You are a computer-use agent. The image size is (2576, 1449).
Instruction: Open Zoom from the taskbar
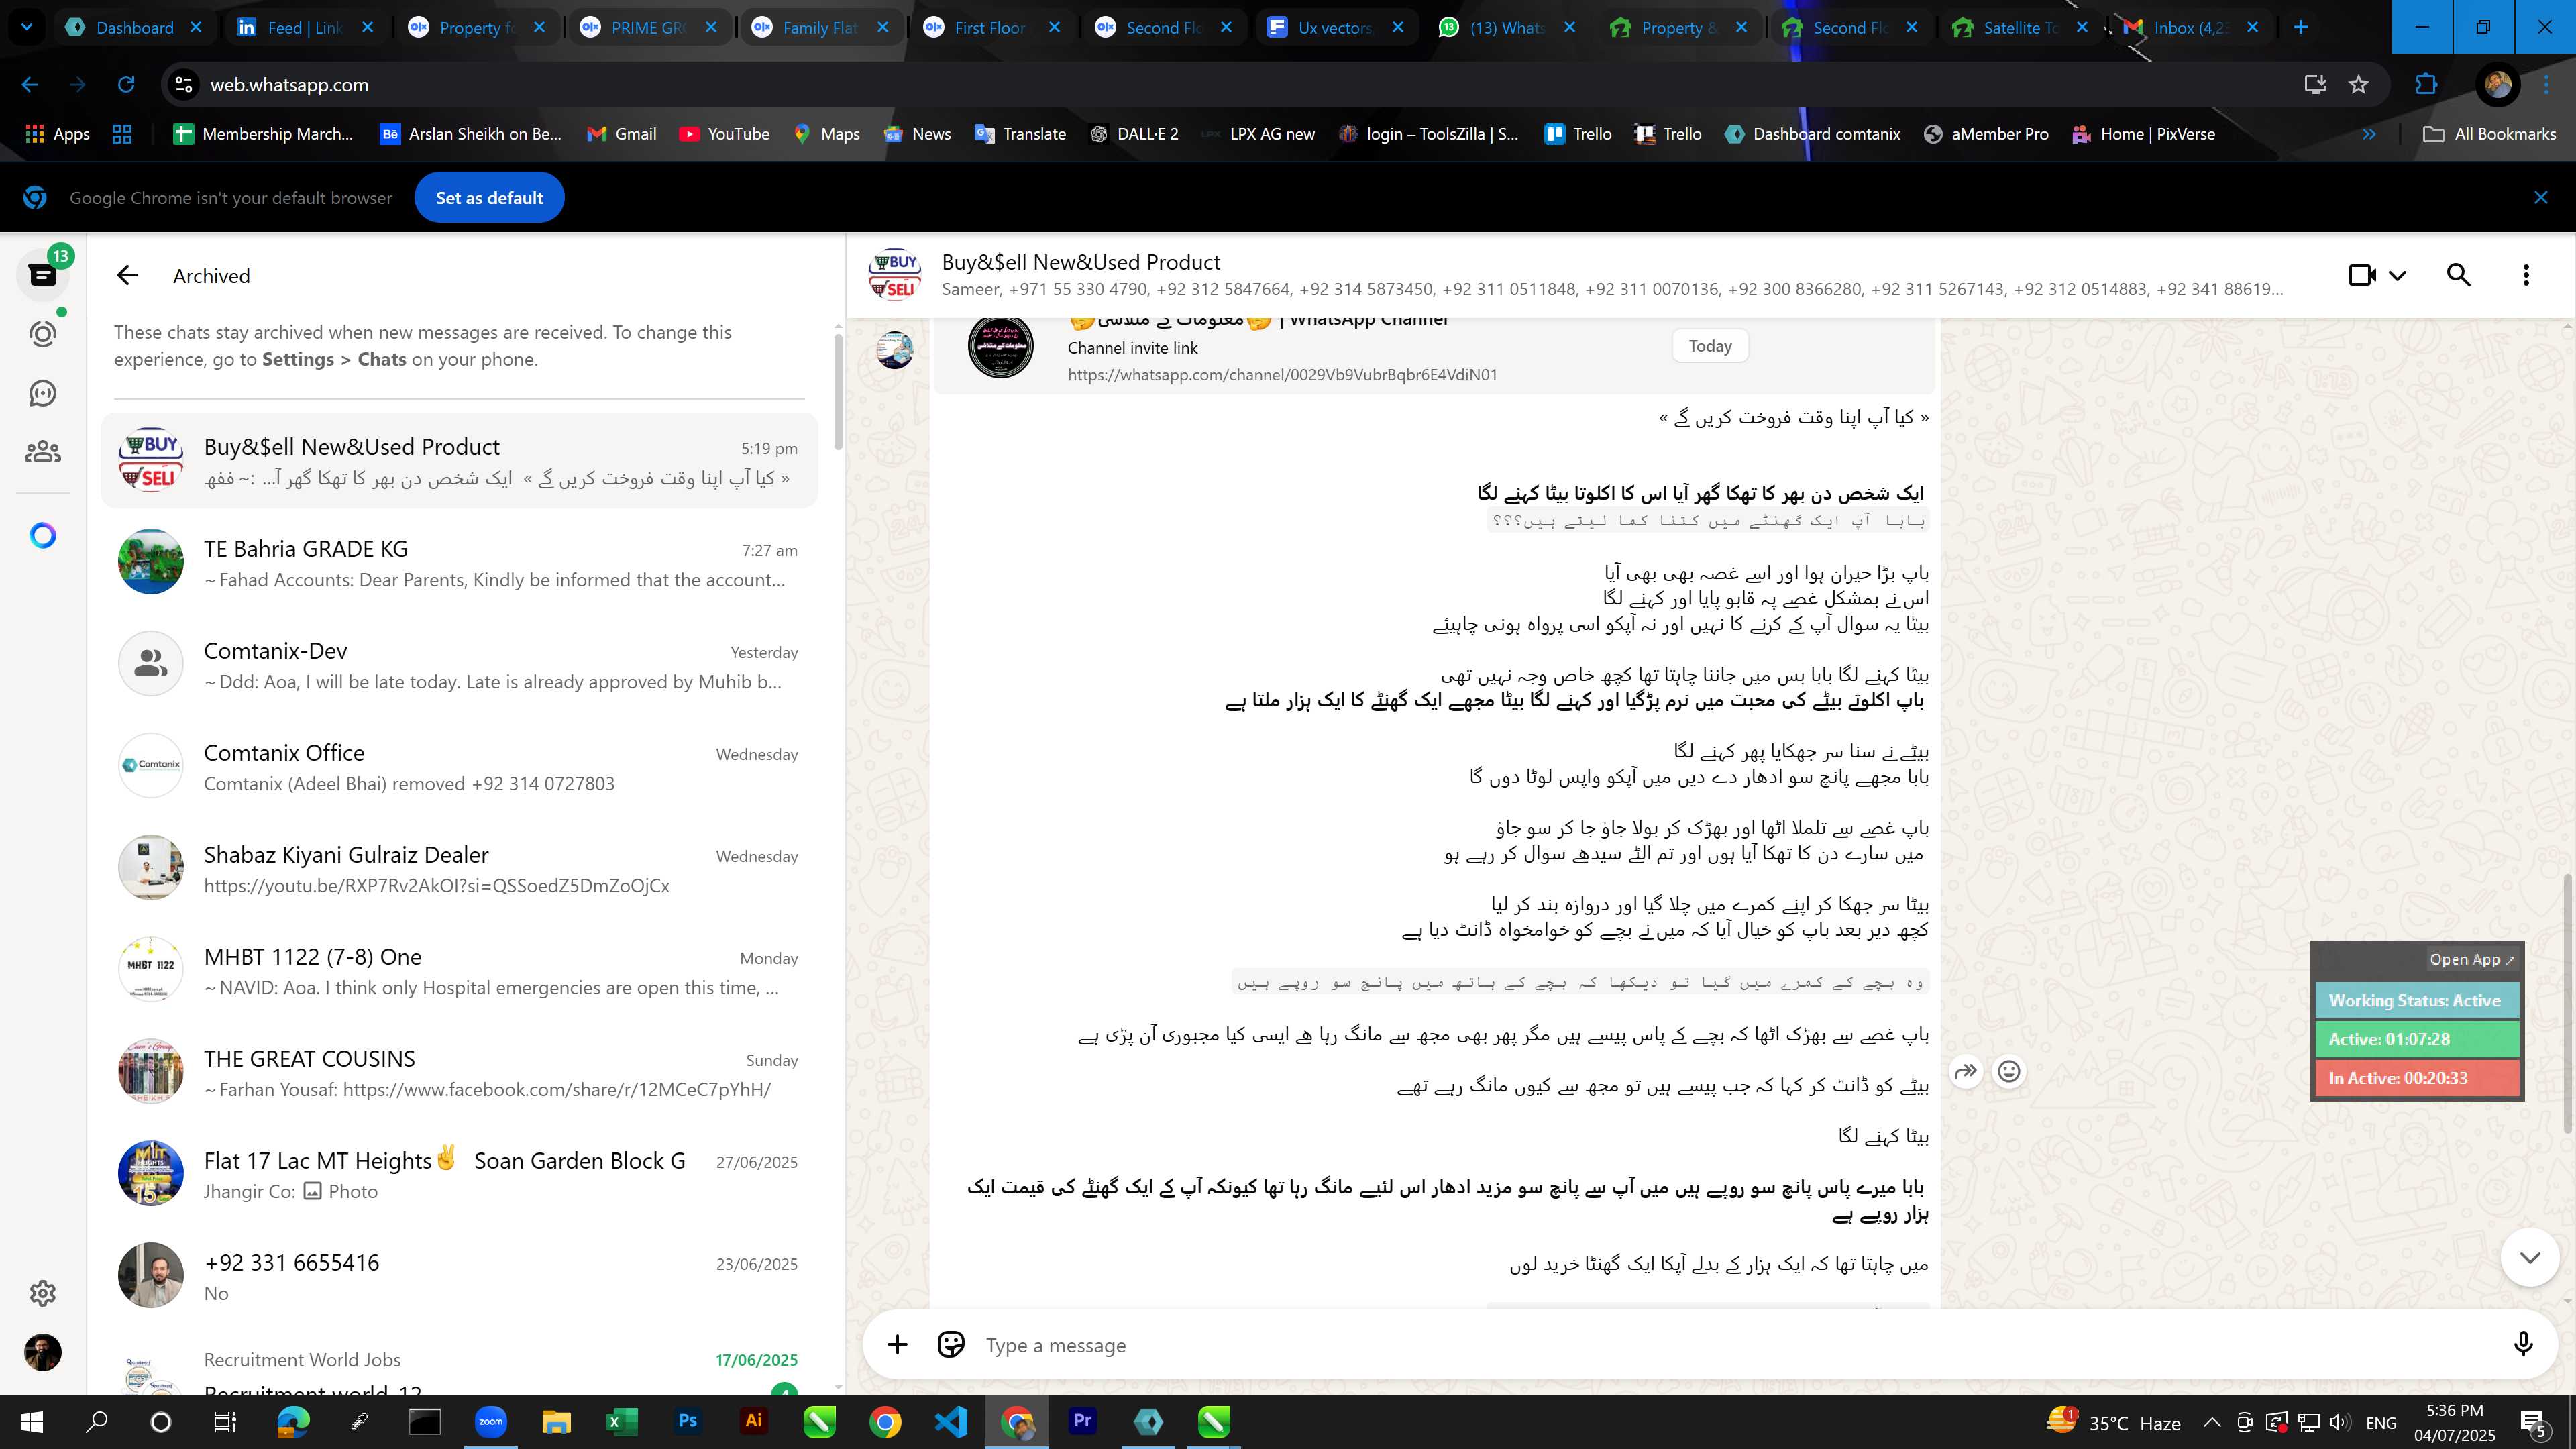[490, 1421]
